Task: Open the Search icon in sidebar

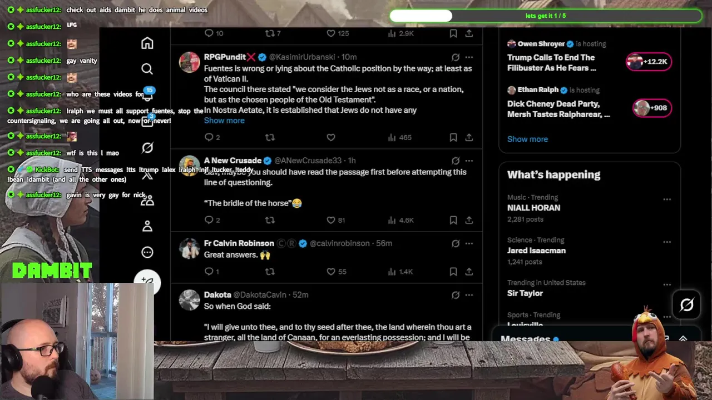Action: coord(147,69)
